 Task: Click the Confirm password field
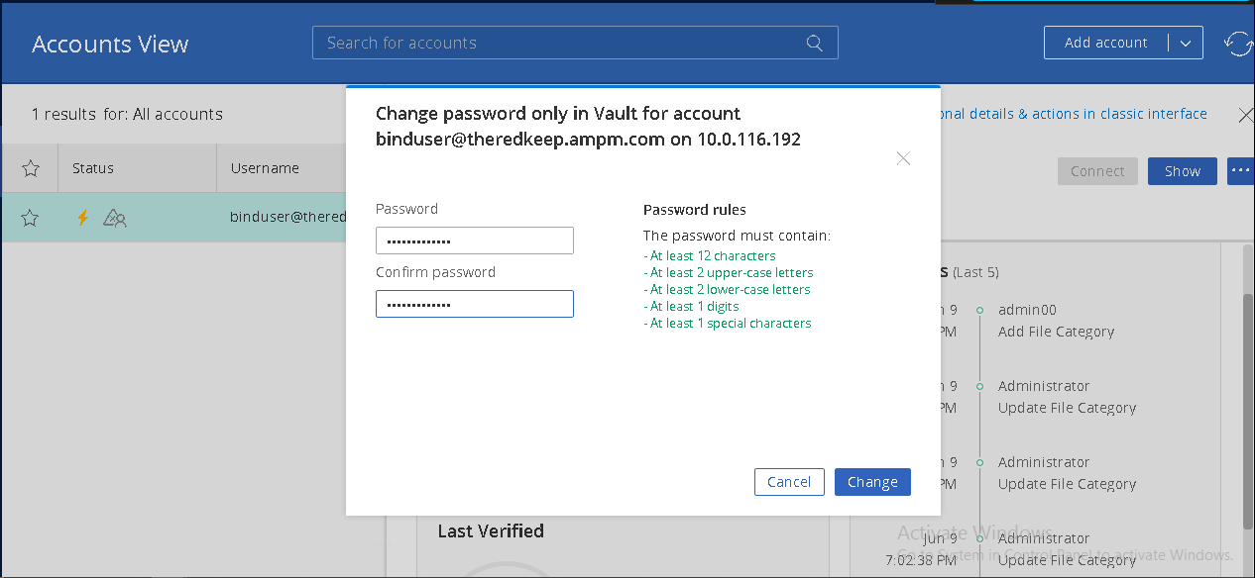click(x=474, y=303)
